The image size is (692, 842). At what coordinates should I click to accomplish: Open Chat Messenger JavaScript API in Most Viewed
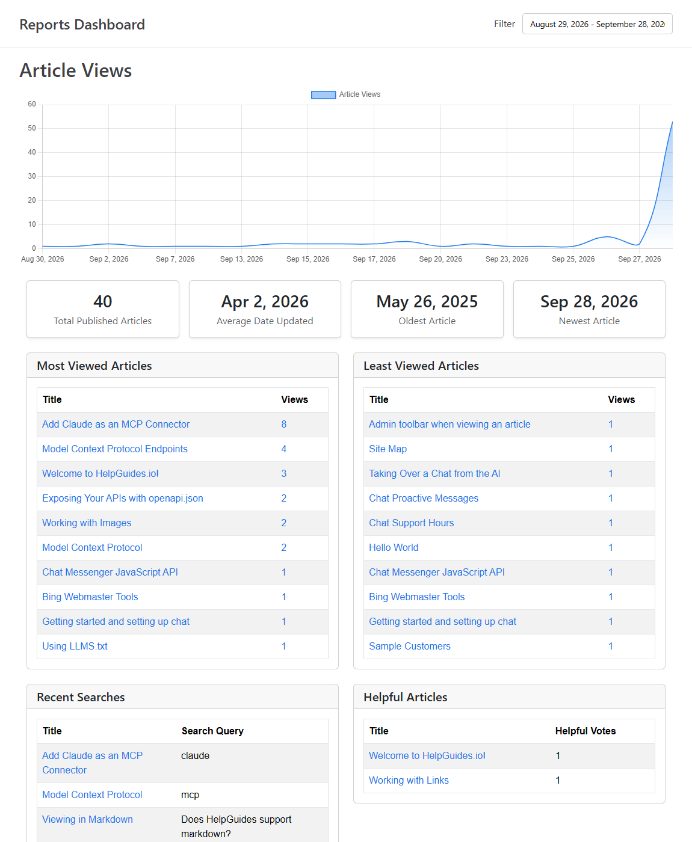[110, 572]
